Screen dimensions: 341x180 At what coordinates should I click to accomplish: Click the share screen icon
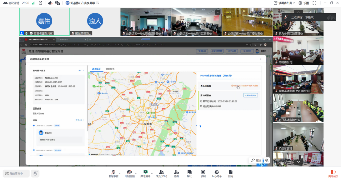pyautogui.click(x=145, y=172)
